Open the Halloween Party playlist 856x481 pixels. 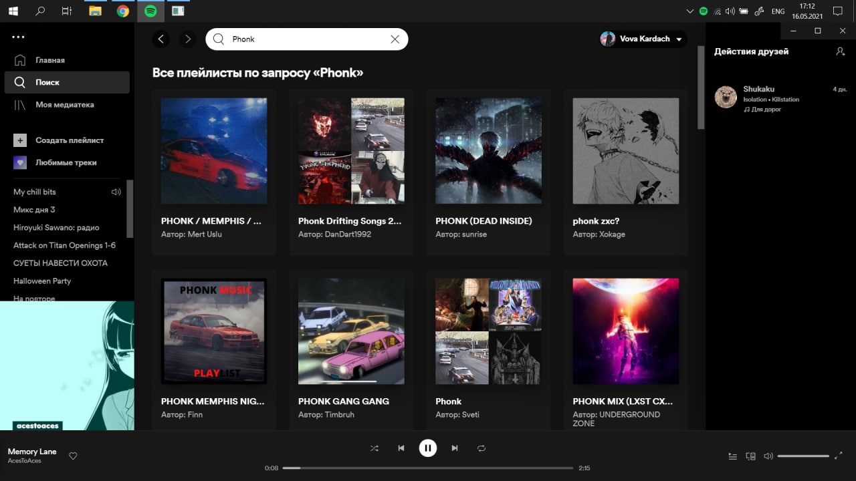42,281
